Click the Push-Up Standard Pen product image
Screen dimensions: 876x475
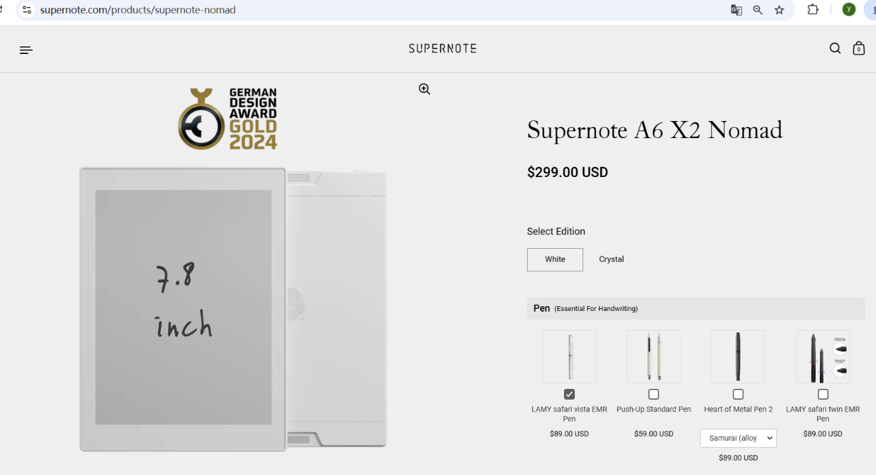(654, 357)
